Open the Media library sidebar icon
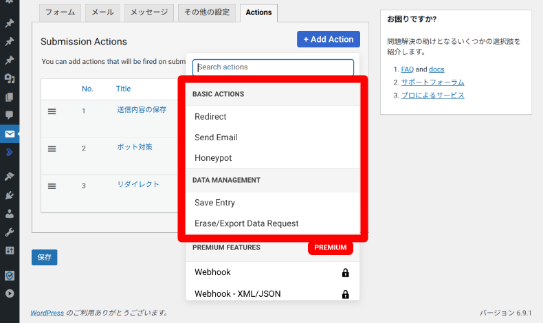This screenshot has width=543, height=323. (x=10, y=78)
